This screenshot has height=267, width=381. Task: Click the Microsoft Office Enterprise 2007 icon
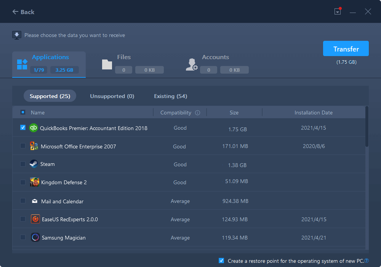34,146
